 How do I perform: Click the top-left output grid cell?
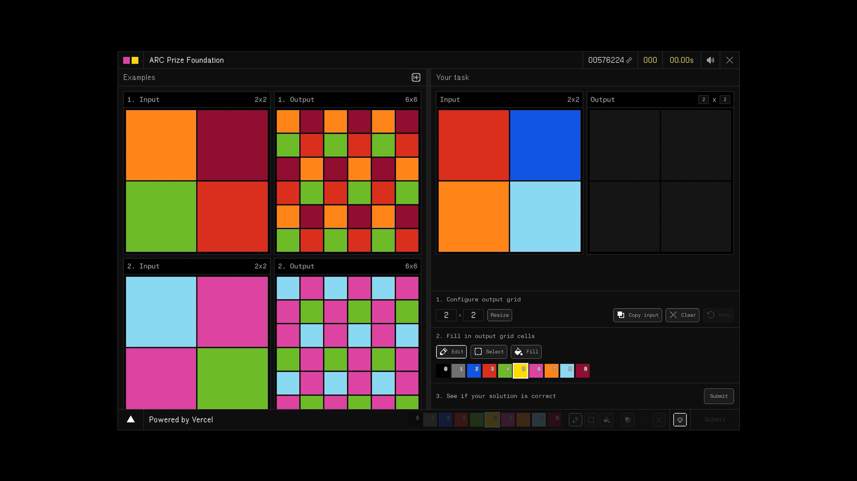(x=624, y=145)
